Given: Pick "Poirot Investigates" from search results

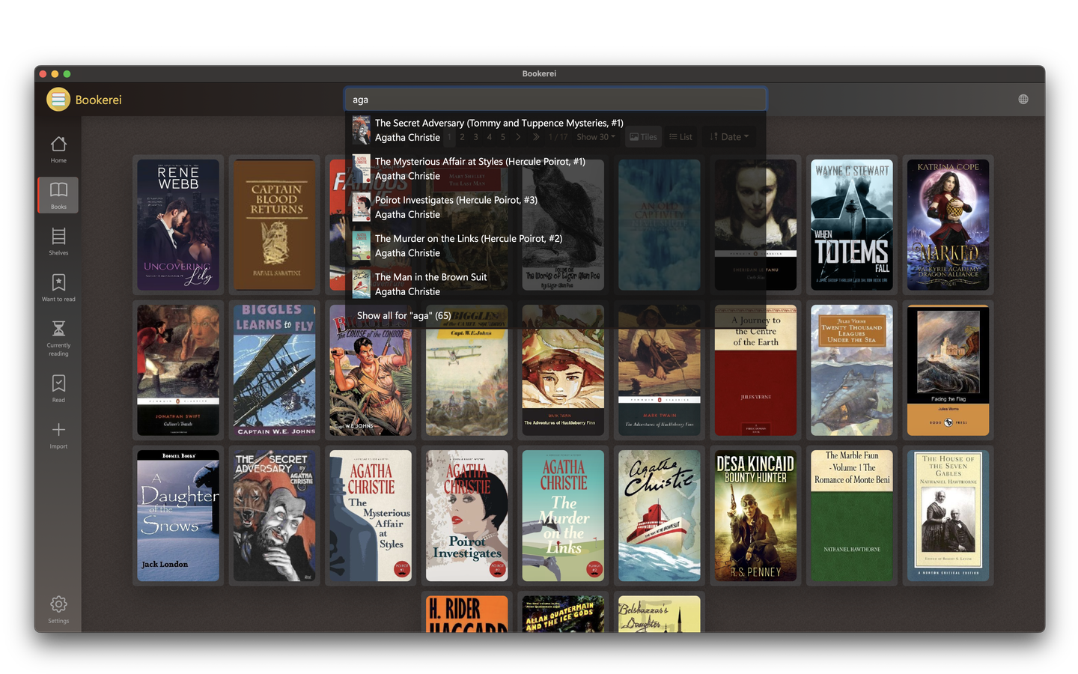Looking at the screenshot, I should click(555, 207).
